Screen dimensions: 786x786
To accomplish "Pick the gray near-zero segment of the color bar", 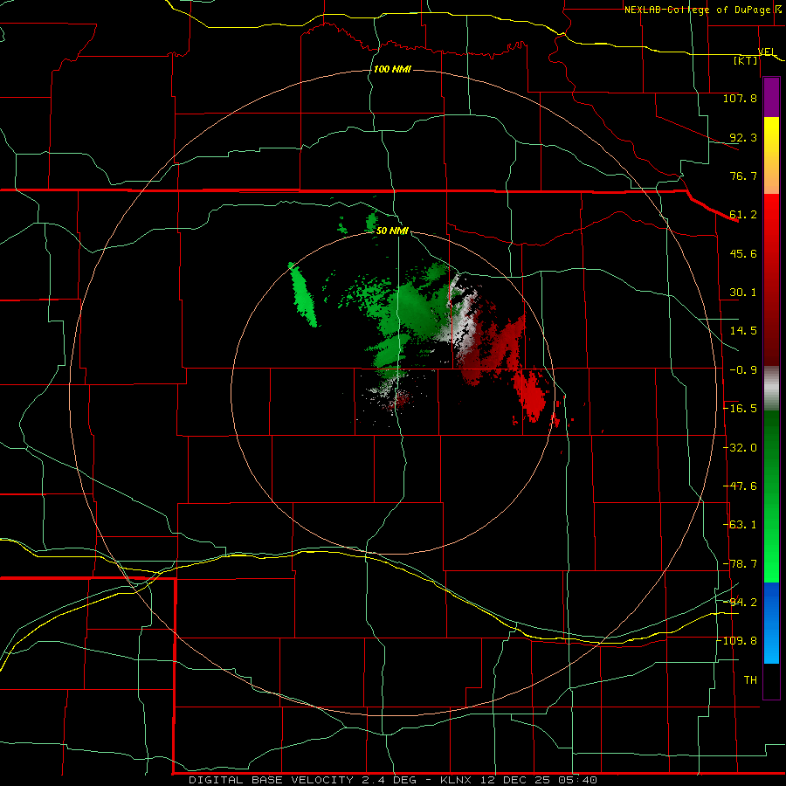I will pyautogui.click(x=771, y=389).
